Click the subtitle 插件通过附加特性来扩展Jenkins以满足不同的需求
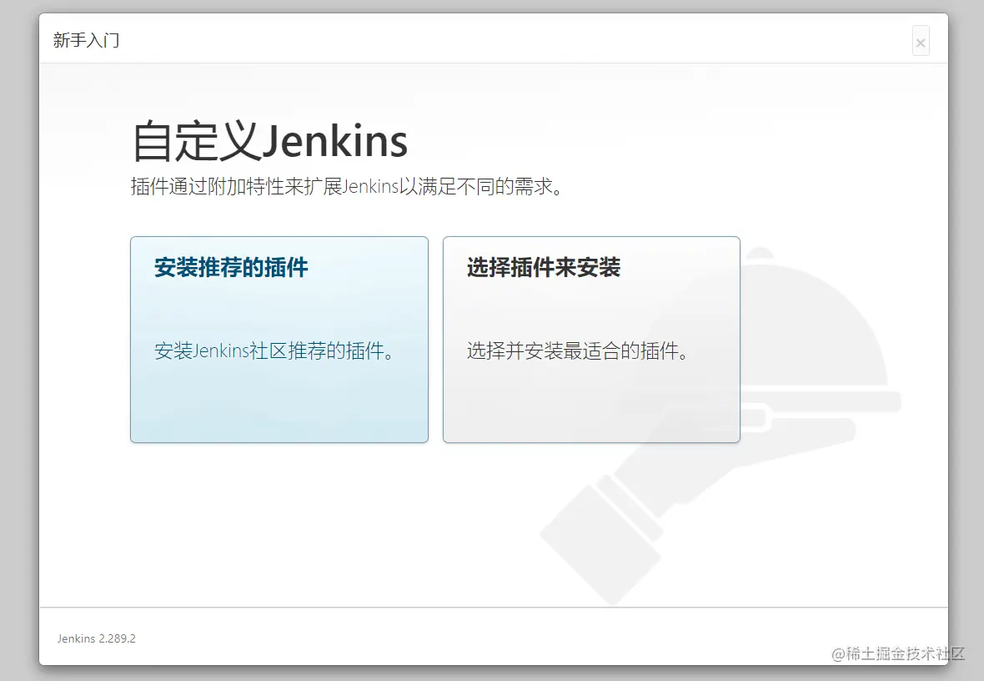Viewport: 984px width, 681px height. [346, 187]
